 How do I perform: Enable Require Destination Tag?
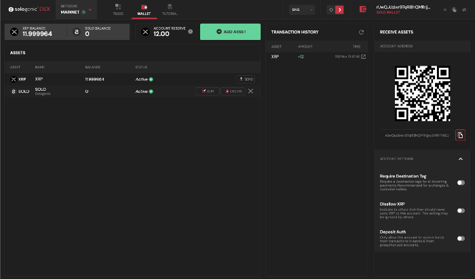point(461,183)
